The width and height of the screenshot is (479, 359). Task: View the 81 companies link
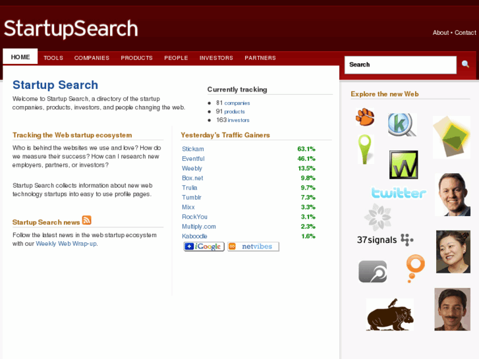pyautogui.click(x=237, y=103)
